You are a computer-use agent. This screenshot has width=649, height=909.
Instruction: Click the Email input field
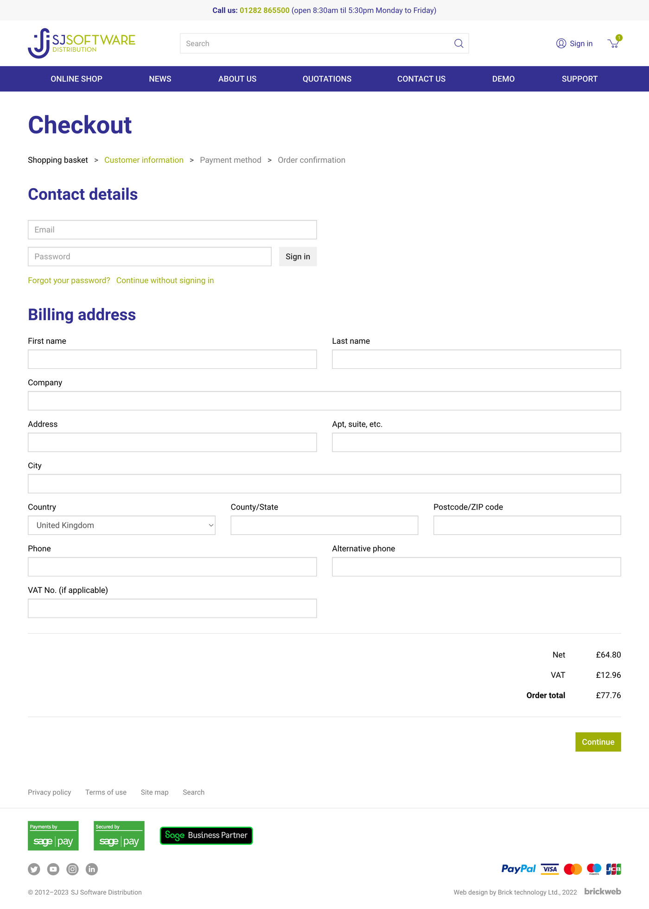click(172, 229)
